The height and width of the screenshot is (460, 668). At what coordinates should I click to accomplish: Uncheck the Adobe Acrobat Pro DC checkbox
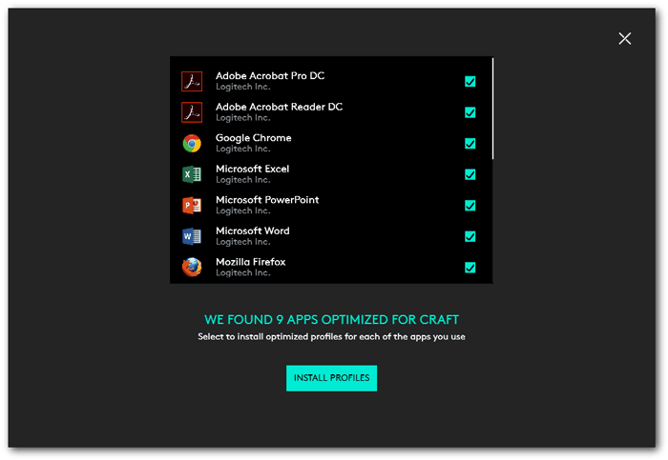click(470, 81)
